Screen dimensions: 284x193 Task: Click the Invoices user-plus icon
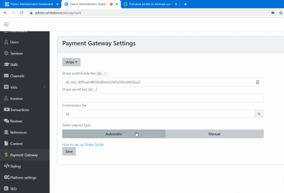coord(6,98)
